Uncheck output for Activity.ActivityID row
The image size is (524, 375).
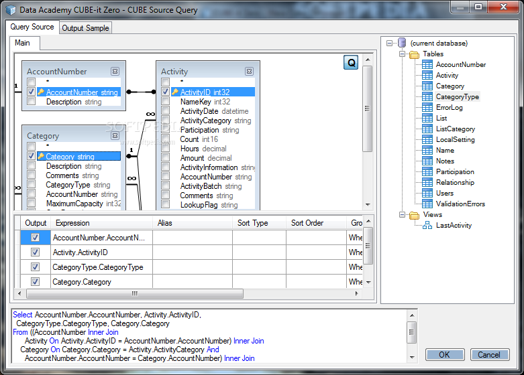point(35,252)
